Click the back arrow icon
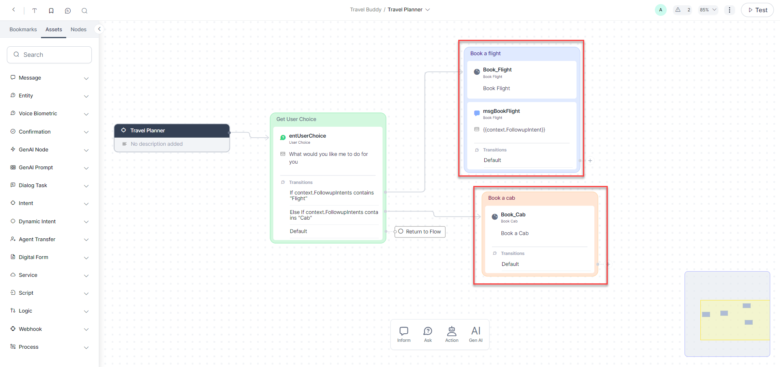 [13, 10]
